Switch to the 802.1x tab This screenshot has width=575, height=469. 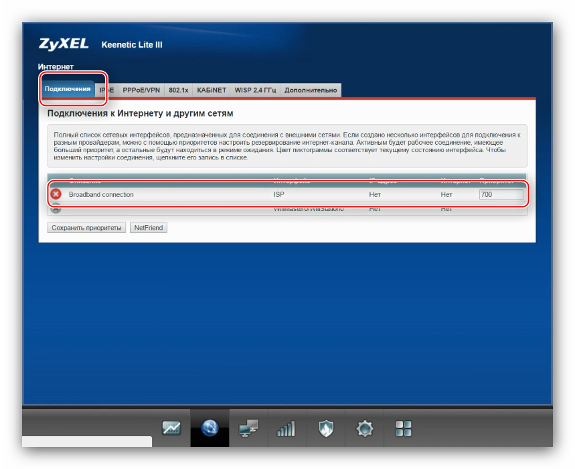coord(179,90)
